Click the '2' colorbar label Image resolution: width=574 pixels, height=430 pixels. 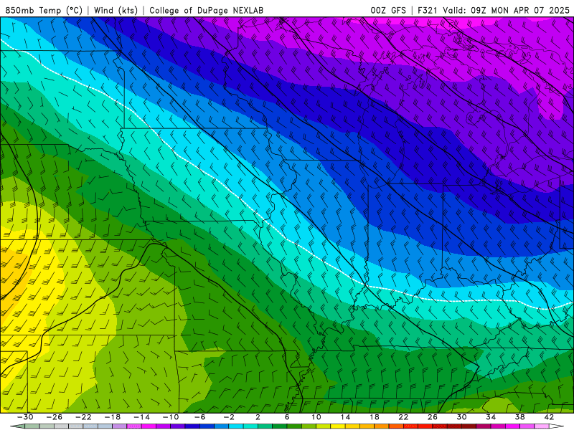(x=258, y=417)
